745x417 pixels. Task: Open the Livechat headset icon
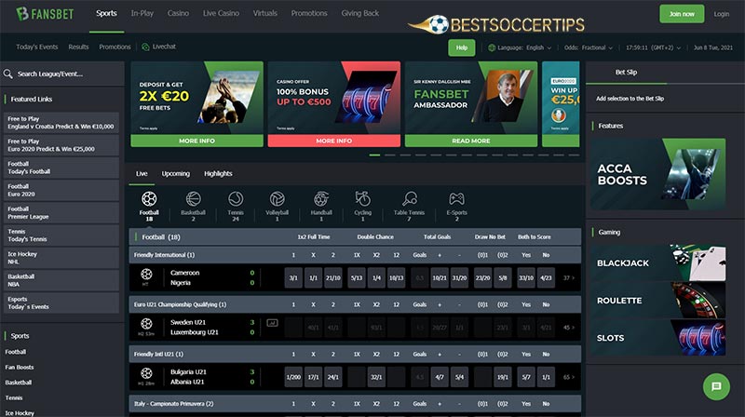pyautogui.click(x=145, y=47)
